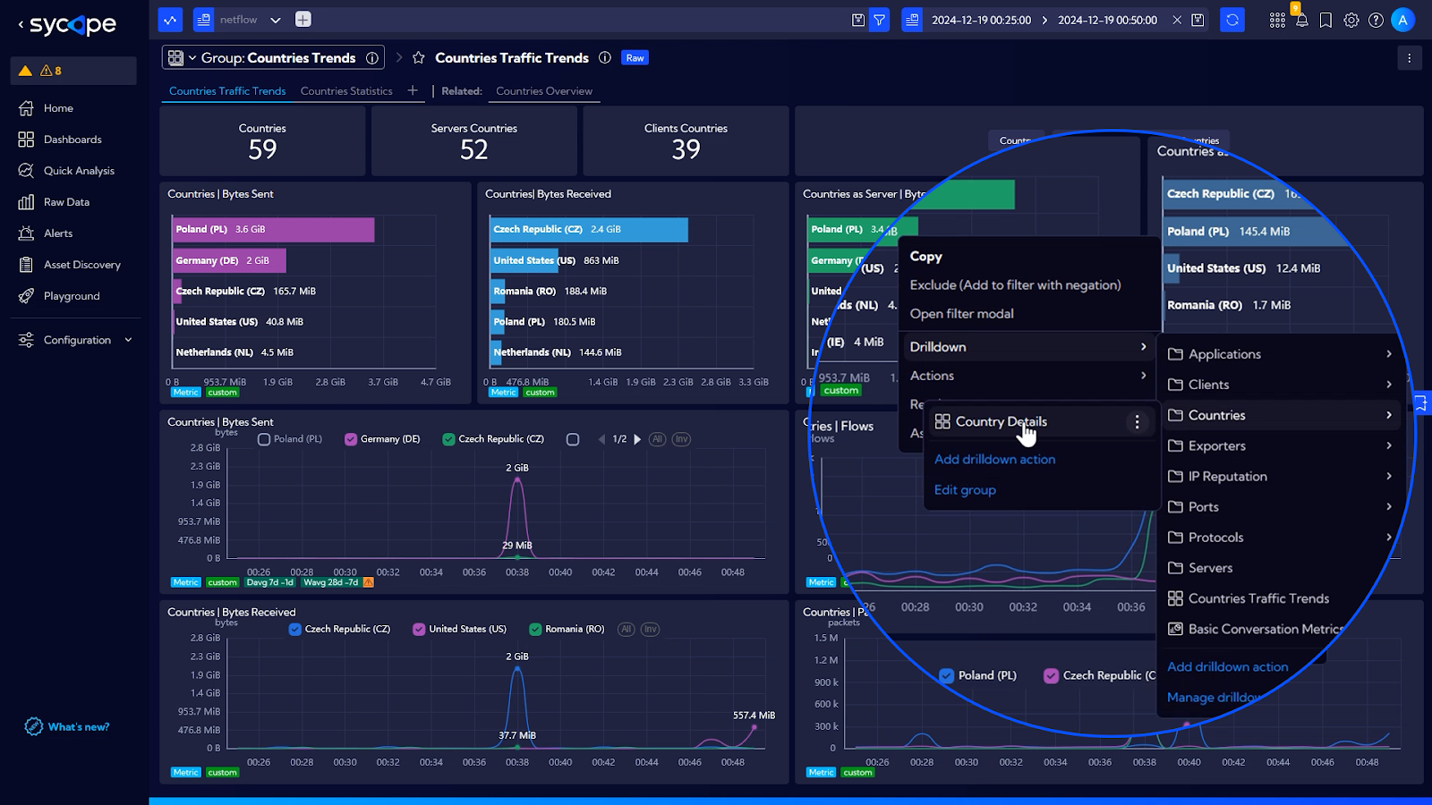The height and width of the screenshot is (805, 1432).
Task: Click the Poland (PL) purple bar in Bytes Sent
Action: click(x=273, y=230)
